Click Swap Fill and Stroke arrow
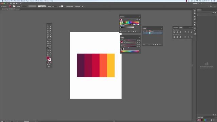 [x=51, y=57]
